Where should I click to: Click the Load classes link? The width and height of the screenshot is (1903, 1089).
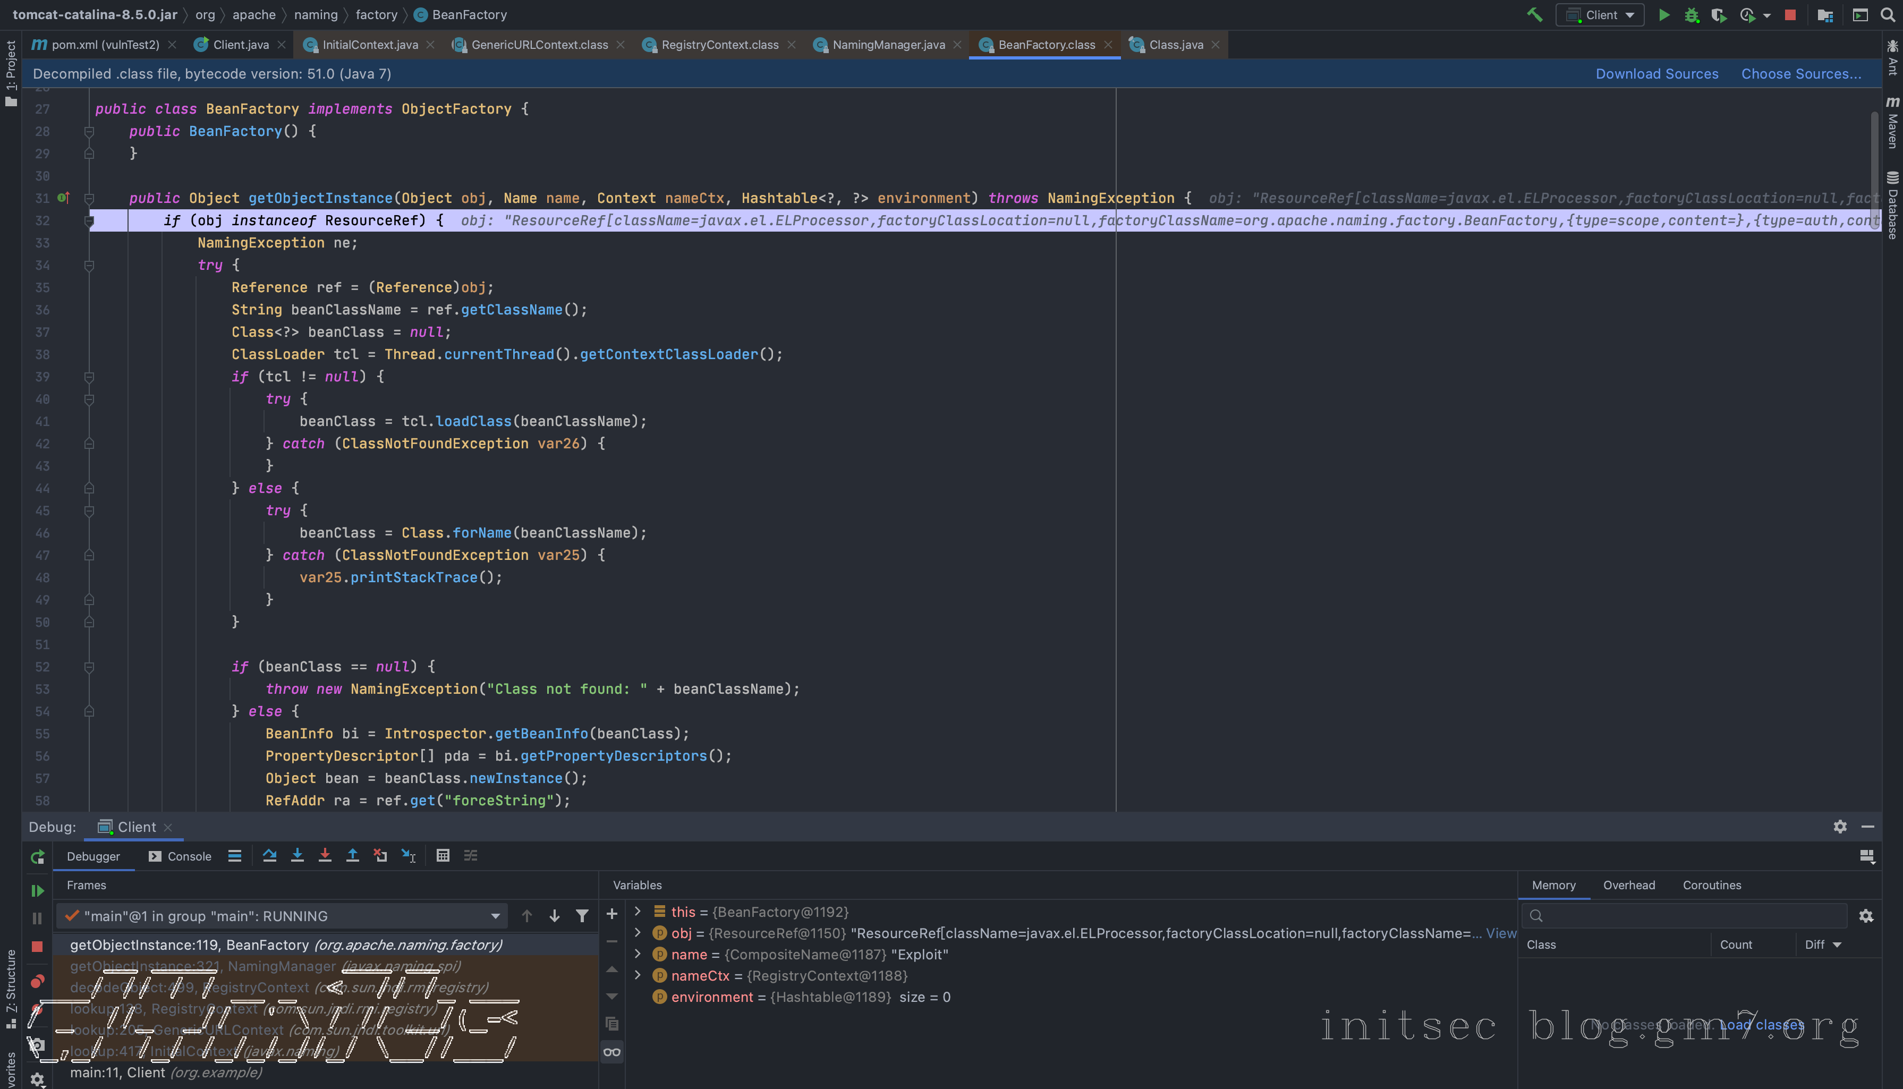pos(1762,1025)
